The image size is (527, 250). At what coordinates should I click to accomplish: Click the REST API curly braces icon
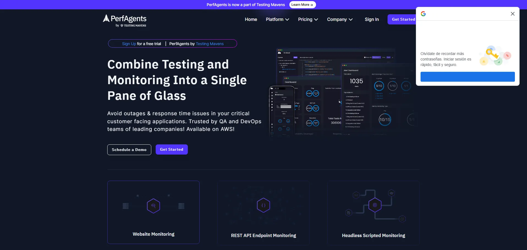pyautogui.click(x=263, y=205)
